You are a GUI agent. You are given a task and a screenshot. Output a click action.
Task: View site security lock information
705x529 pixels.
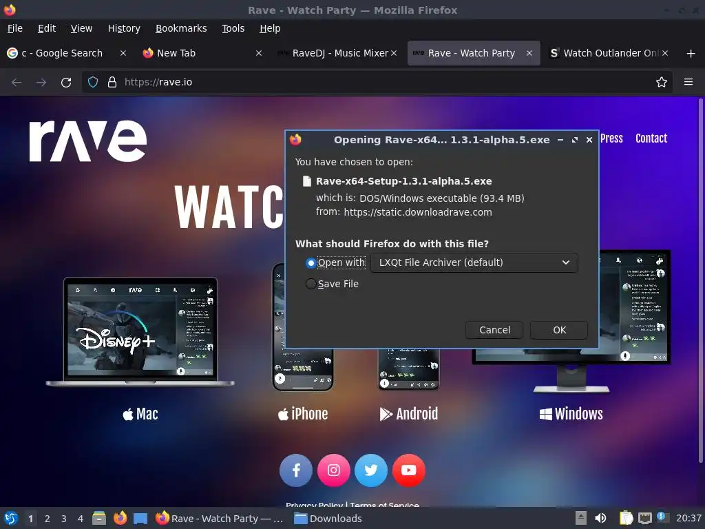112,83
